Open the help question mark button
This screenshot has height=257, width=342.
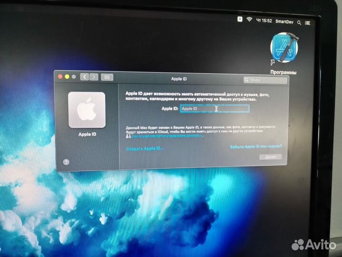(66, 162)
